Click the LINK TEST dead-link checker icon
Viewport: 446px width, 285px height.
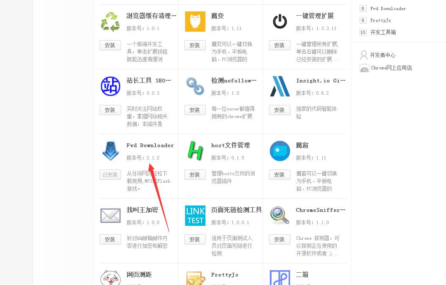coord(195,215)
